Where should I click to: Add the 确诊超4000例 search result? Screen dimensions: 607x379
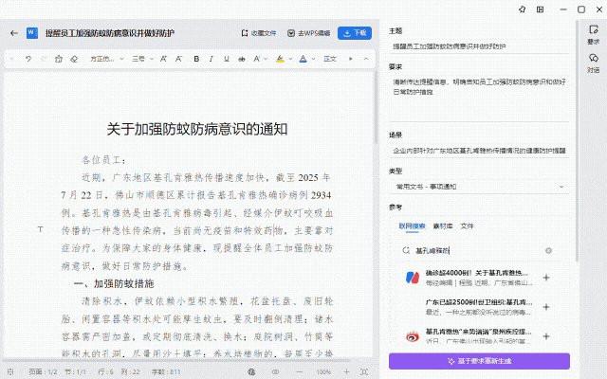[x=546, y=278]
